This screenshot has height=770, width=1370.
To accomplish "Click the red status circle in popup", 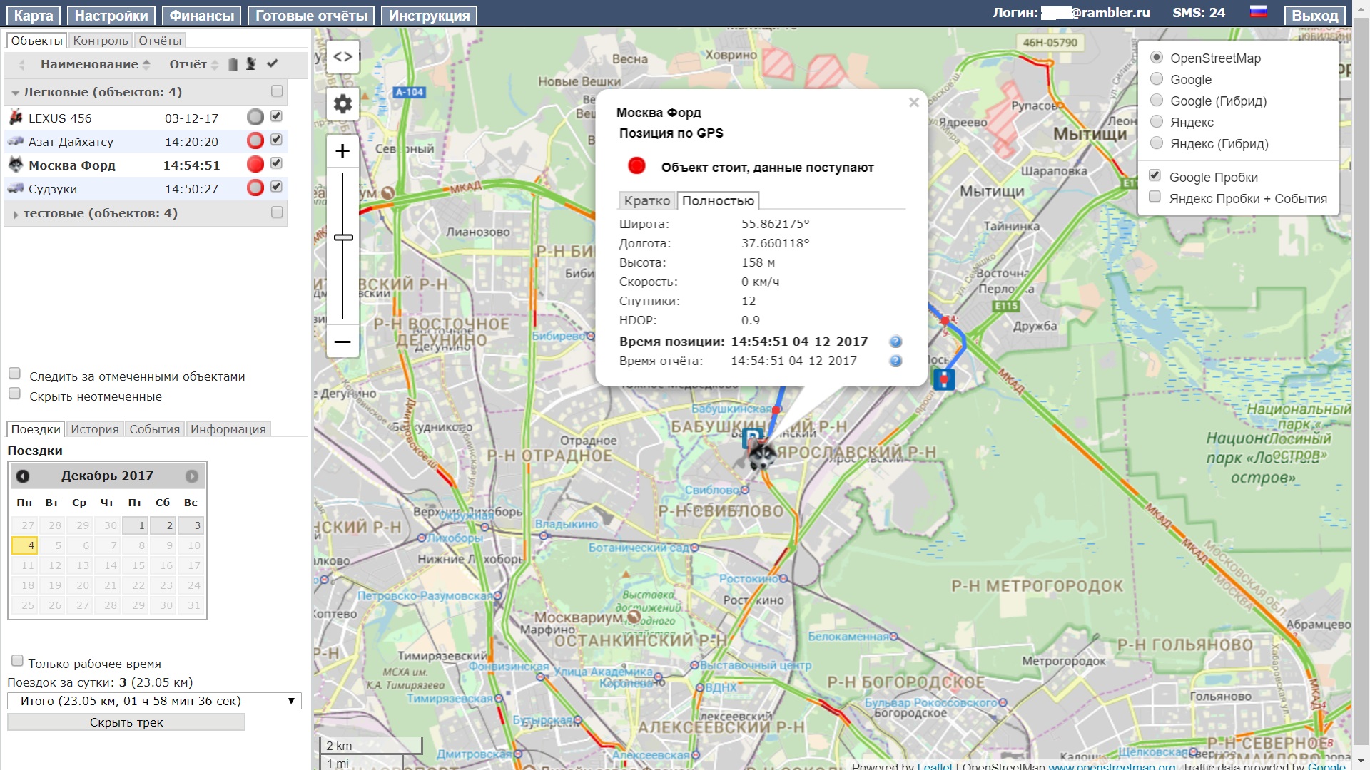I will (636, 166).
